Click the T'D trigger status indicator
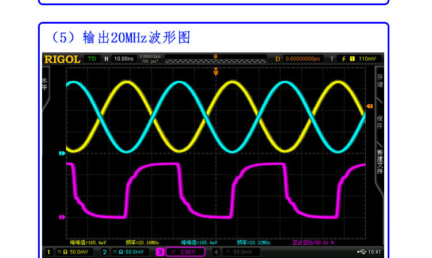 pyautogui.click(x=92, y=59)
